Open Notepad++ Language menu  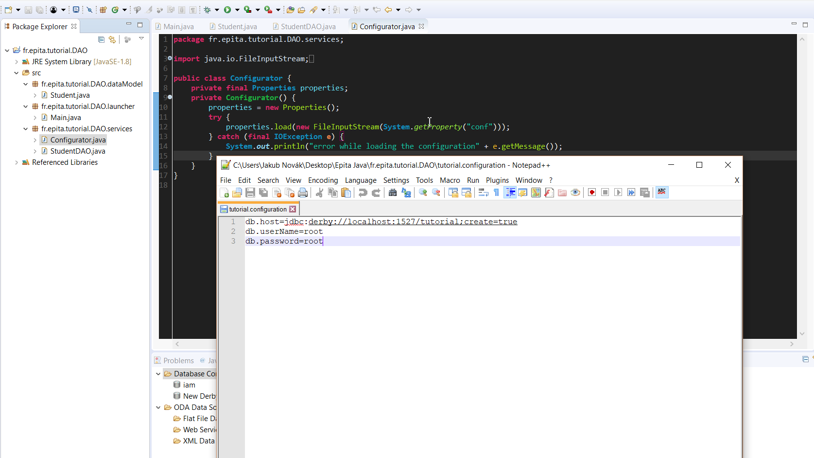click(361, 180)
